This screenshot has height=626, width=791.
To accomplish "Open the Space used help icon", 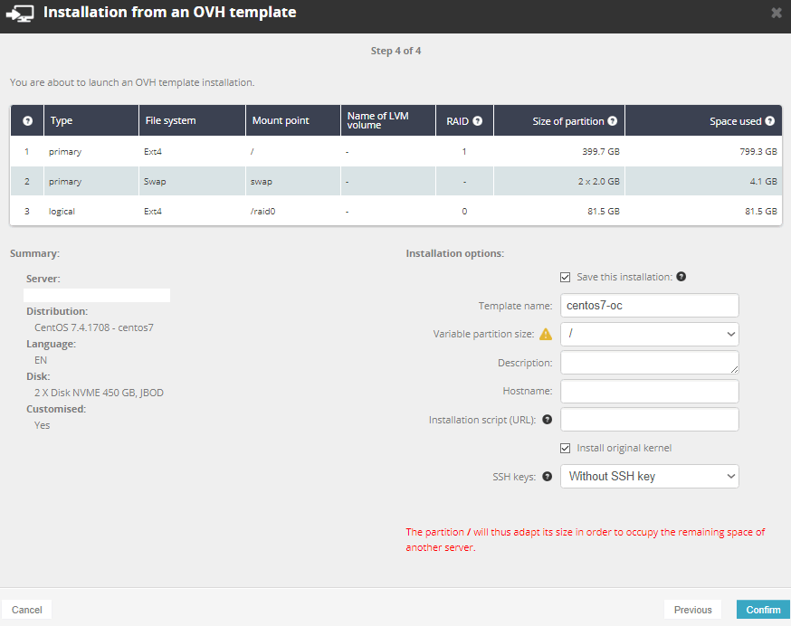I will (770, 120).
